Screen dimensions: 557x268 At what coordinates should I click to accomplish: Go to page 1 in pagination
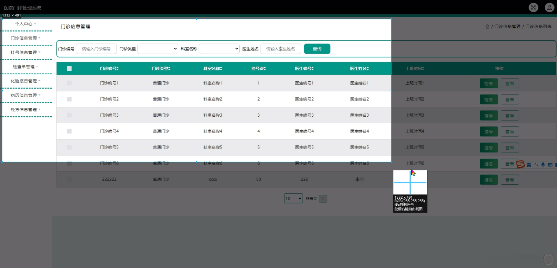323,199
